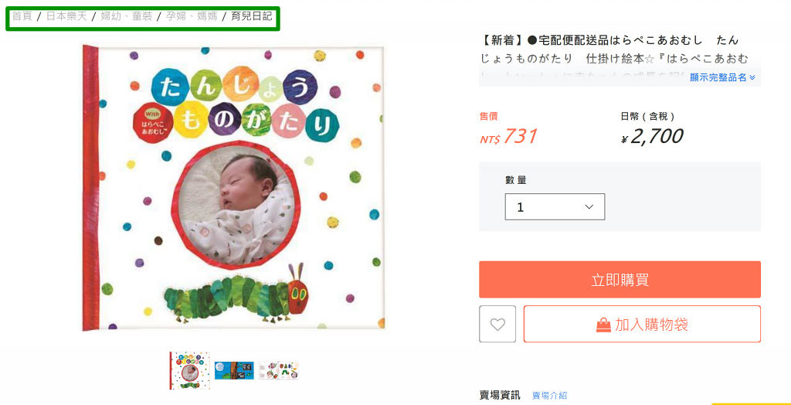Select the first thumbnail of book cover
The image size is (791, 405).
click(x=190, y=371)
